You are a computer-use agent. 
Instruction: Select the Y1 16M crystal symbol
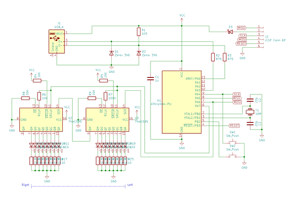(x=250, y=111)
